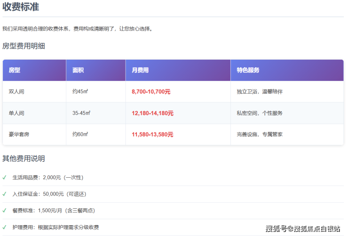
Task: Click the checkmark beside 生活用品费
Action: tap(4, 177)
